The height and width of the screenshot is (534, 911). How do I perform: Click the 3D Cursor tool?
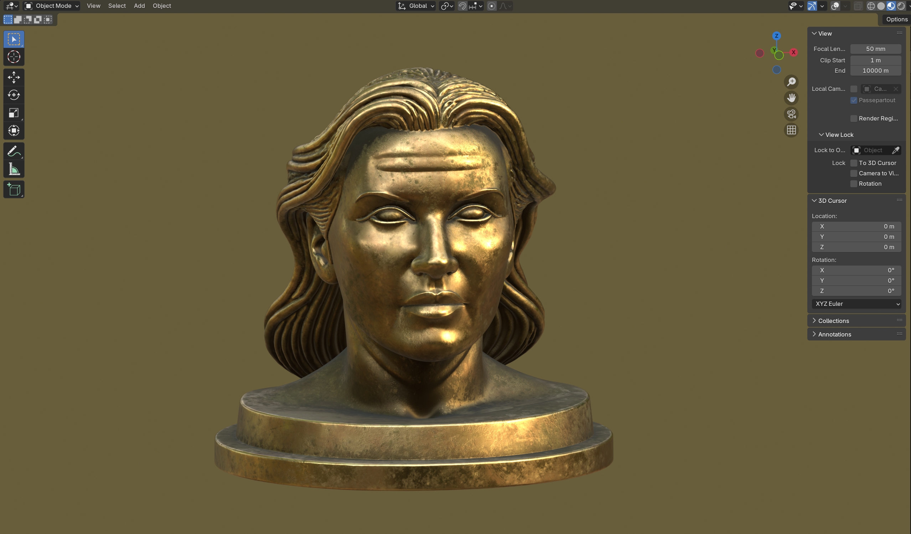click(x=14, y=57)
